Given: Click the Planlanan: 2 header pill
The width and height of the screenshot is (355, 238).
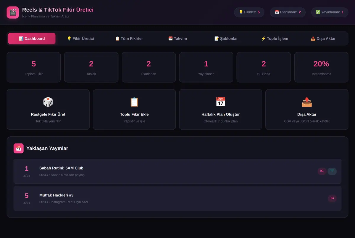Looking at the screenshot, I should pos(288,12).
